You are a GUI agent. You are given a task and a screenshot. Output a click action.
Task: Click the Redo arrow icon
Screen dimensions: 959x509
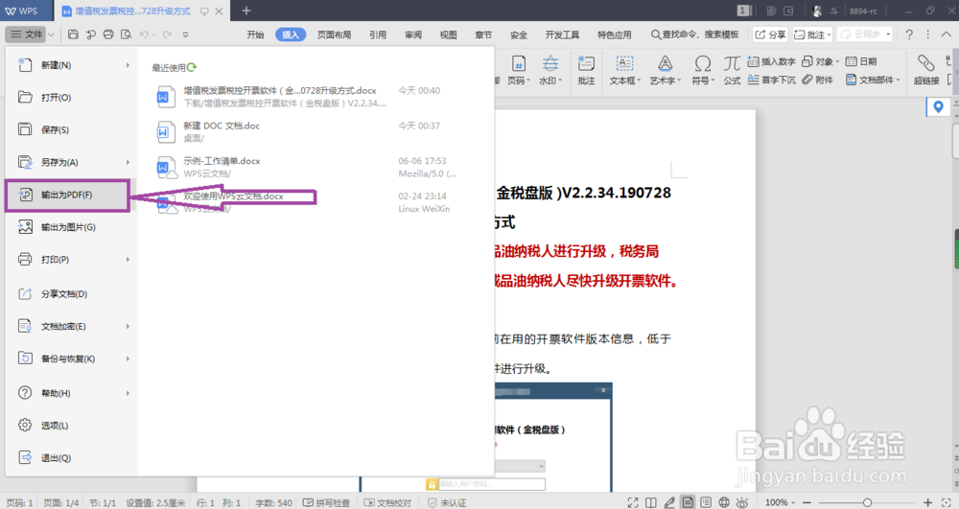tap(167, 35)
